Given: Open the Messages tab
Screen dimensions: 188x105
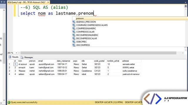Looking at the screenshot, I should coord(27,57).
